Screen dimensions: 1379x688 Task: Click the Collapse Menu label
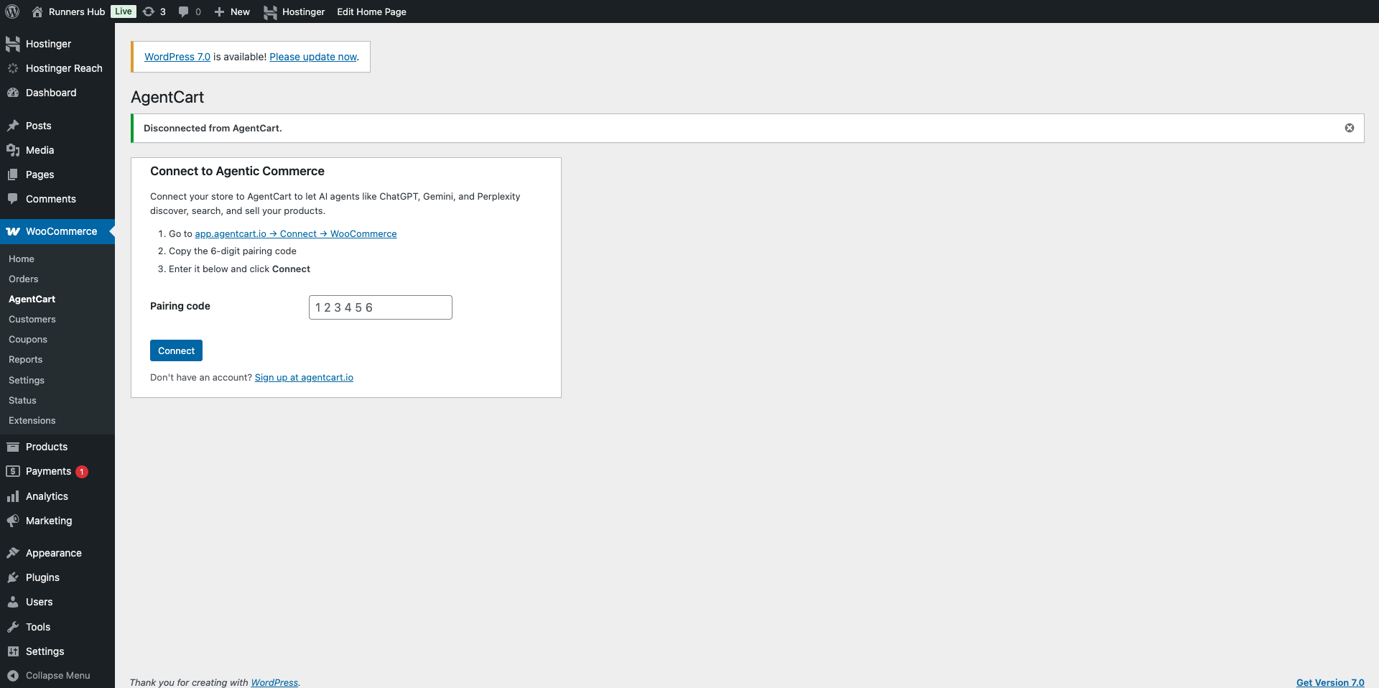(58, 675)
